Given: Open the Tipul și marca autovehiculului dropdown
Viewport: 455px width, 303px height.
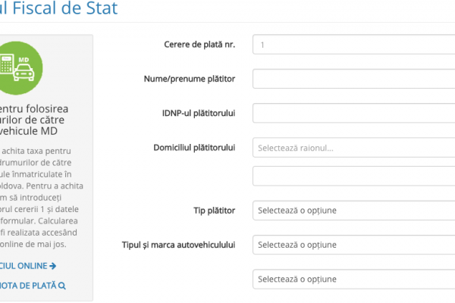Looking at the screenshot, I should 353,245.
